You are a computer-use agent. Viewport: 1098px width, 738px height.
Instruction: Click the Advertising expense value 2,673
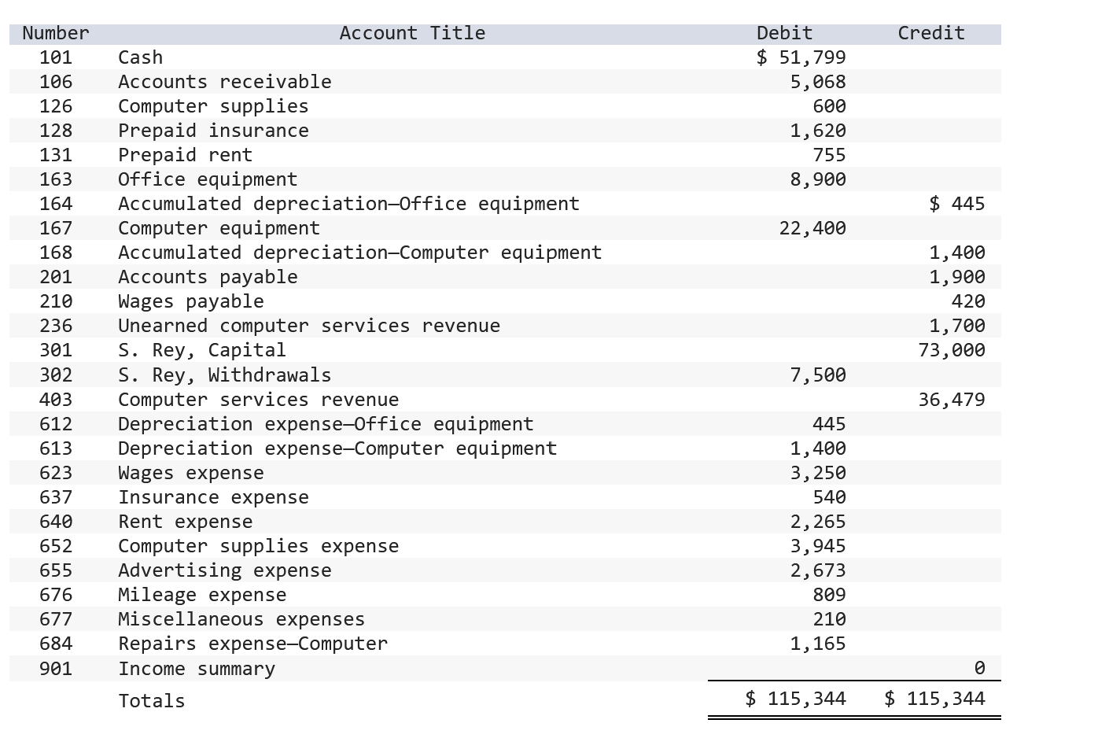[821, 570]
